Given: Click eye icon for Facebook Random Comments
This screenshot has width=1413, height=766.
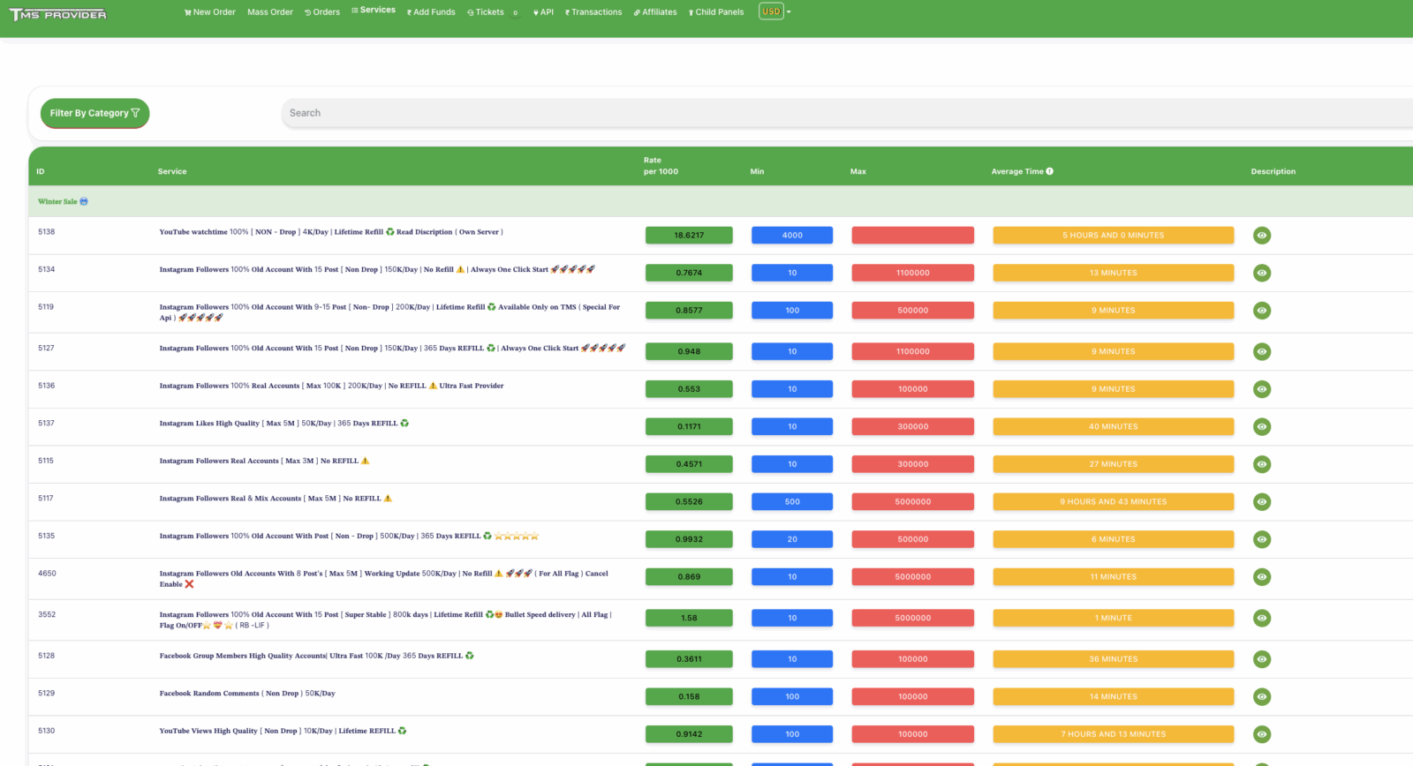Looking at the screenshot, I should coord(1262,697).
